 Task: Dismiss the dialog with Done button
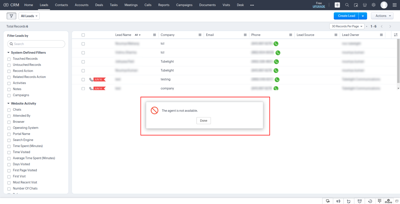pyautogui.click(x=203, y=121)
